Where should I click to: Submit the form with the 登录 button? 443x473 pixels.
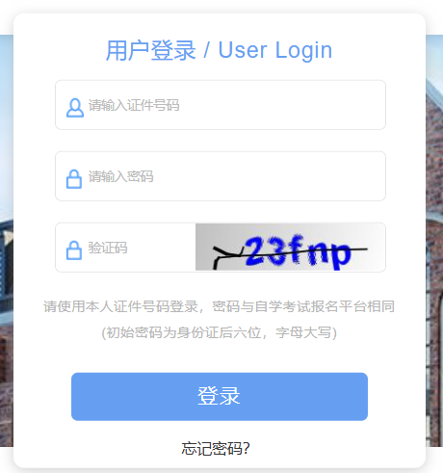click(220, 397)
